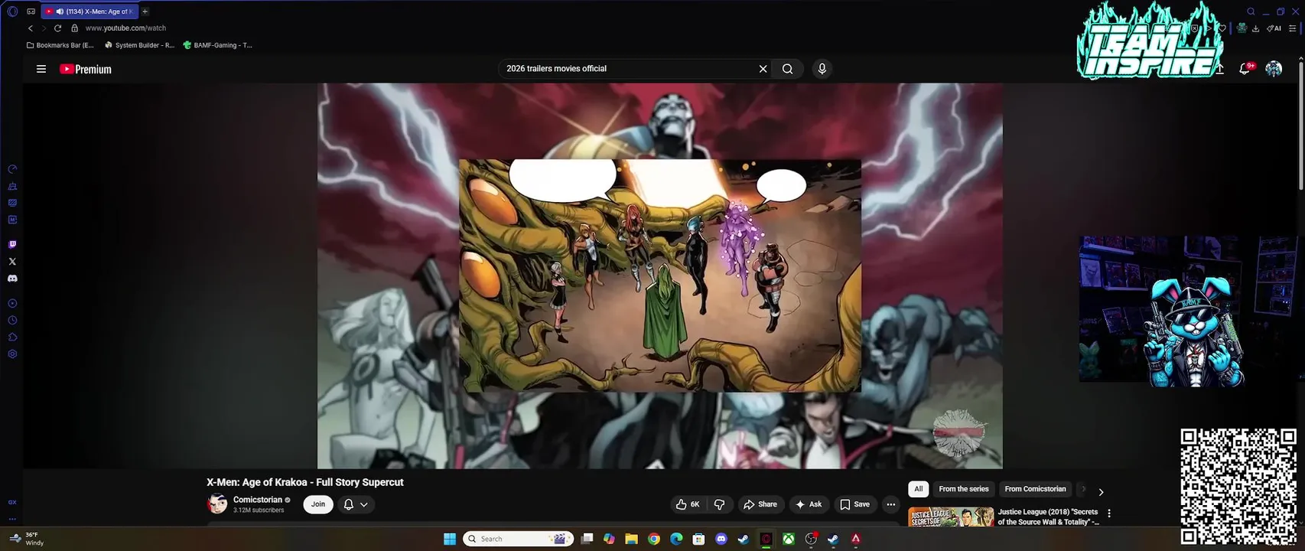Submit search with magnifier button
This screenshot has height=551, width=1305.
pyautogui.click(x=787, y=69)
